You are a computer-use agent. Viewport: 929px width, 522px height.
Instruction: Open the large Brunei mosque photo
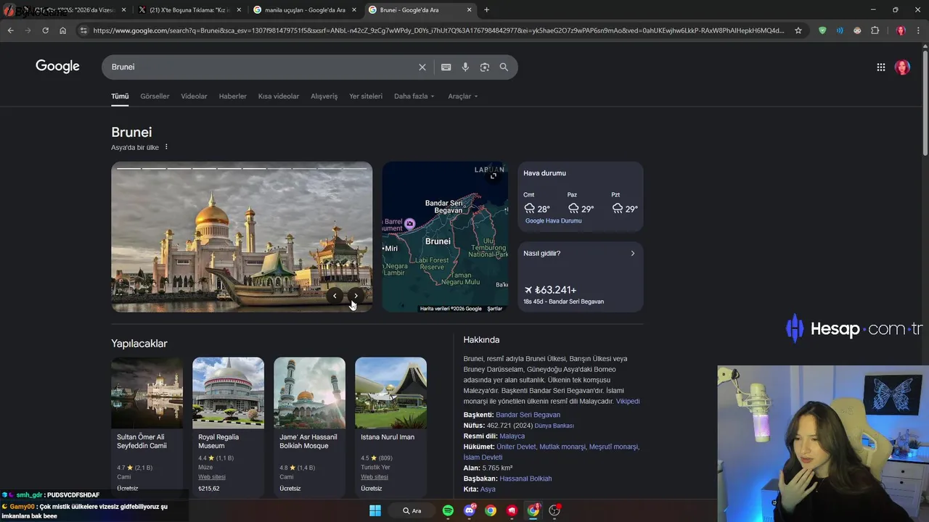pos(242,237)
